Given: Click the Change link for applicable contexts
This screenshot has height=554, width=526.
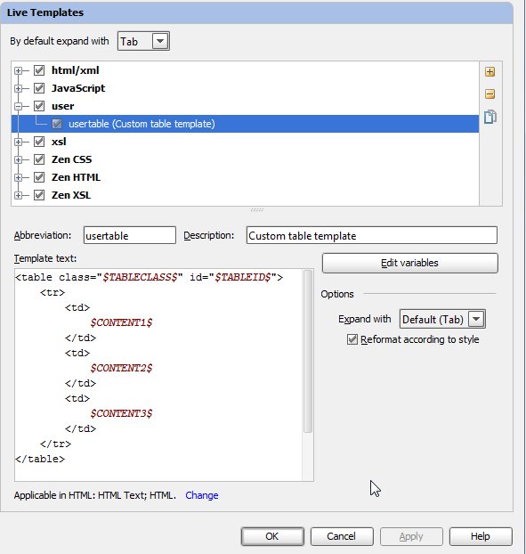Looking at the screenshot, I should [x=202, y=495].
